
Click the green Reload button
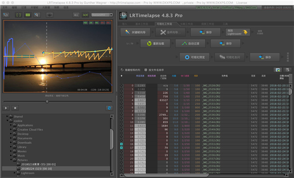[x=155, y=44]
